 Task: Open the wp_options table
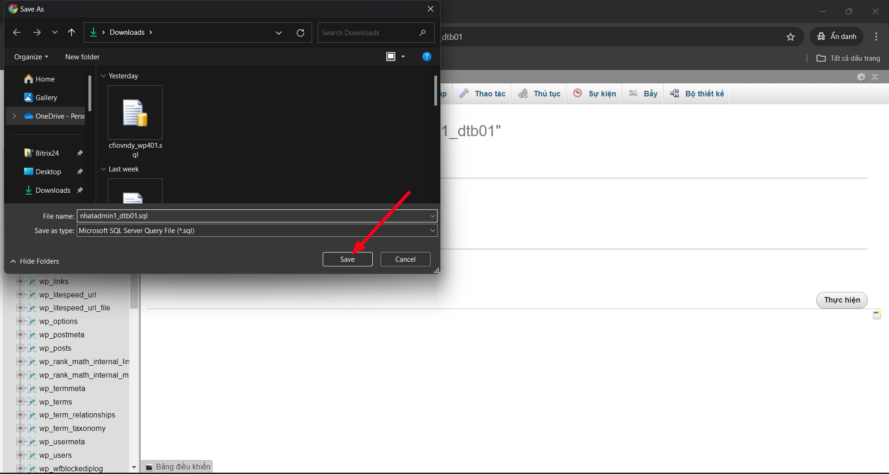coord(58,321)
